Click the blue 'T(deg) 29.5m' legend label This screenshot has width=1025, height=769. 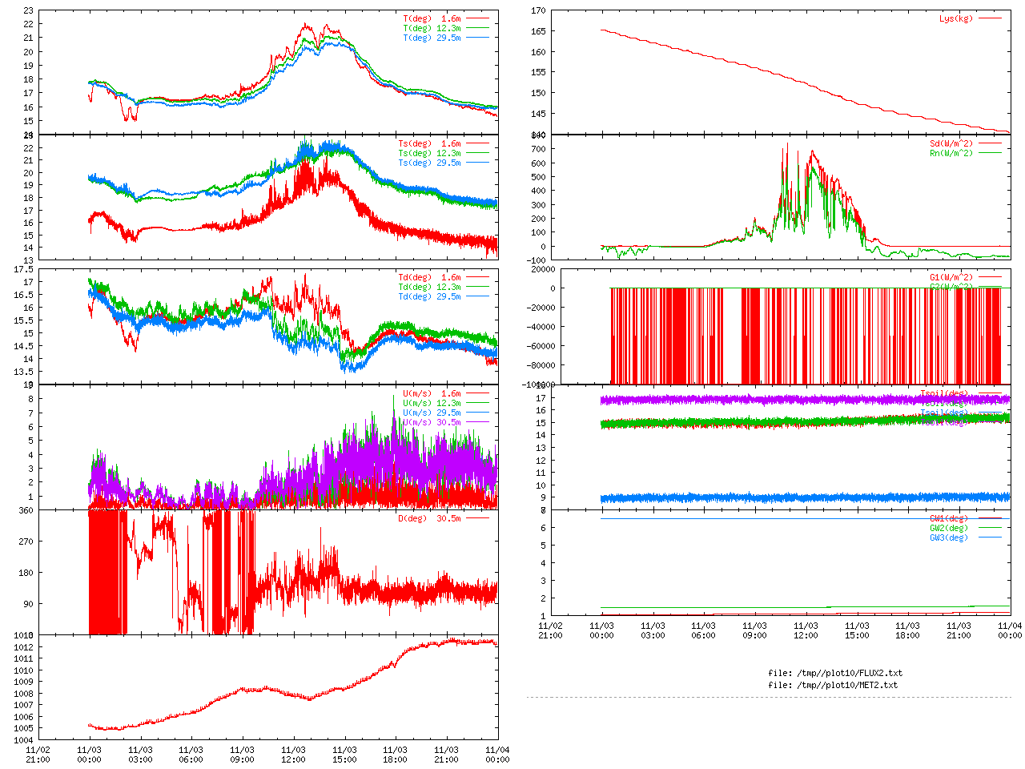(432, 38)
